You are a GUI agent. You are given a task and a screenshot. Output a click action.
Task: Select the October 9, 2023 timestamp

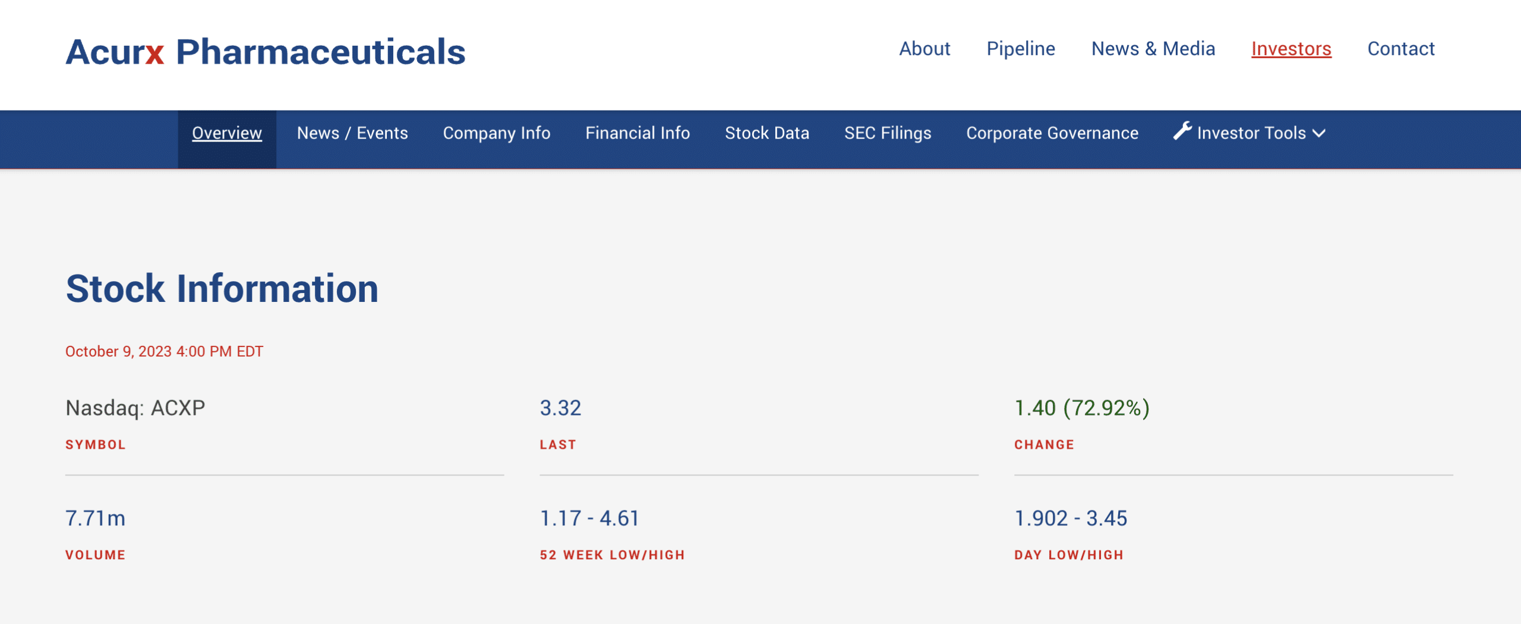click(x=164, y=352)
